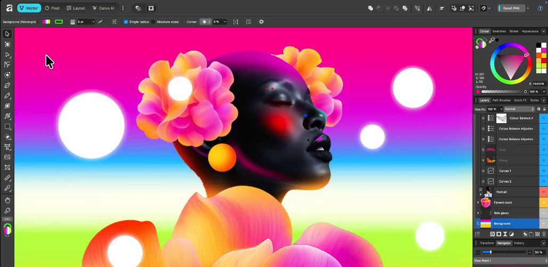Hide the Portrait layer
Viewport: 548px width, 267px height.
[543, 192]
